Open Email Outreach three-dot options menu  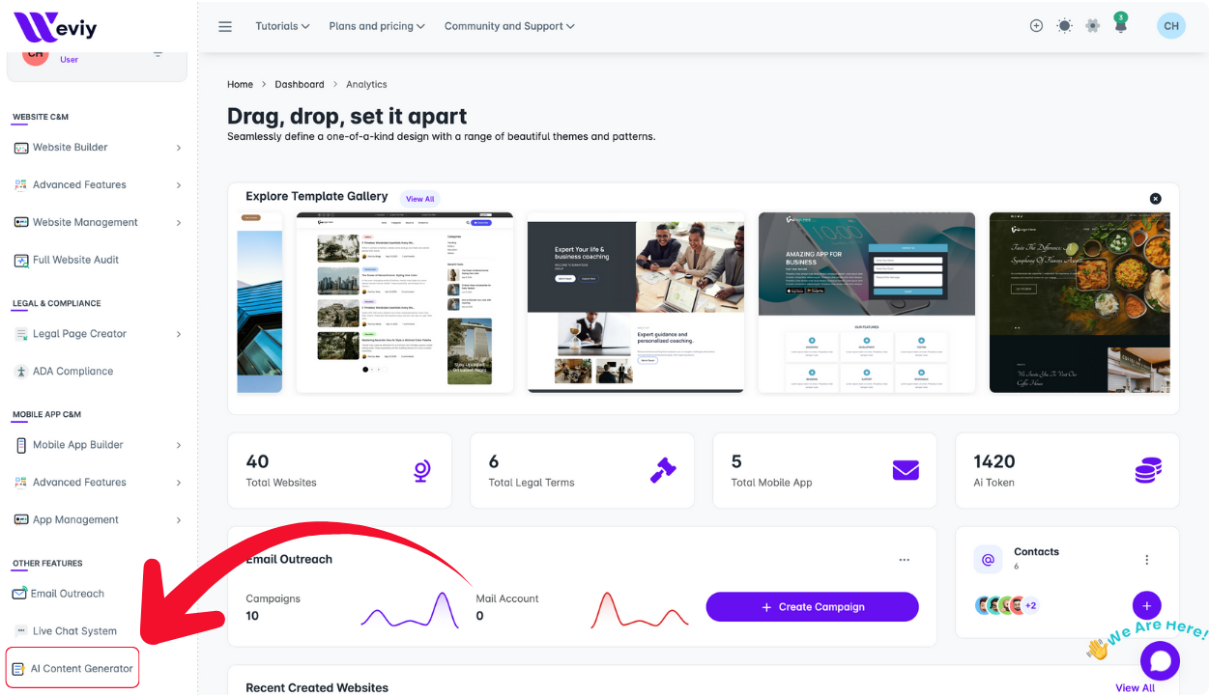pos(904,560)
